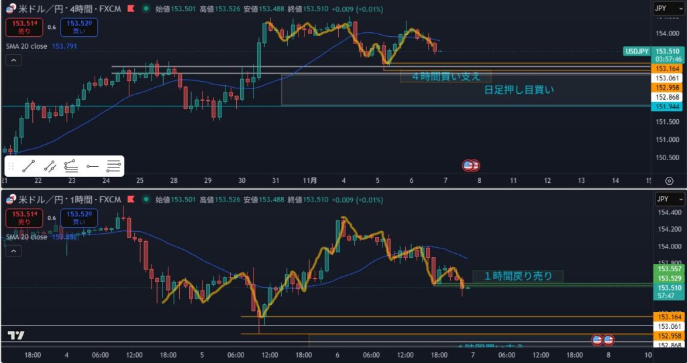Click green market status dot in top chart

coord(145,9)
